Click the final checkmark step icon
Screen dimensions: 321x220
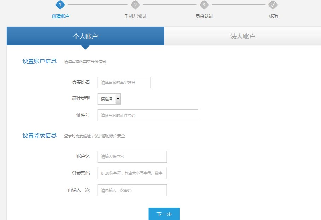273,5
